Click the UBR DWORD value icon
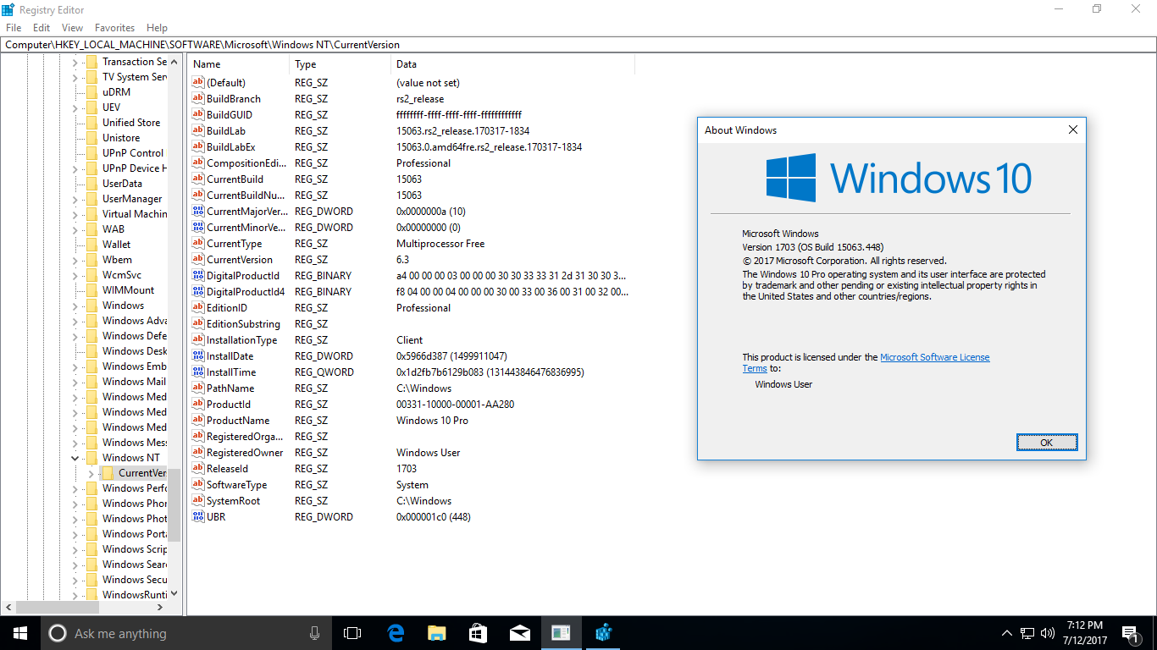 tap(198, 517)
